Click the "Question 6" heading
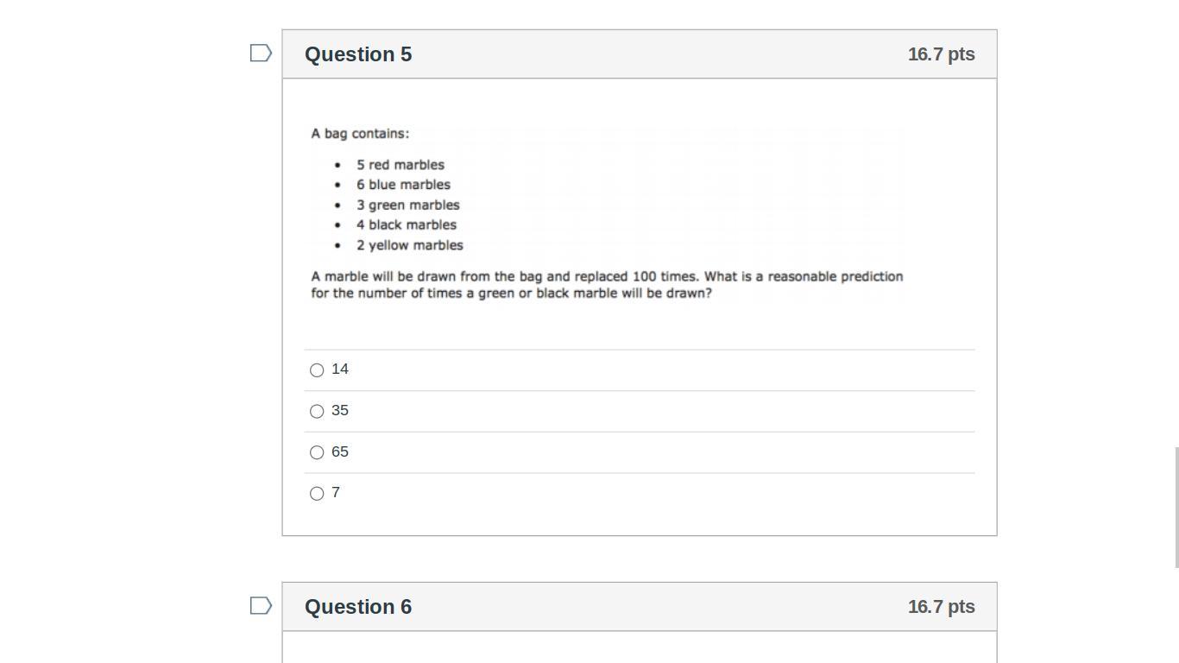Screen dimensions: 1179x663 click(358, 607)
